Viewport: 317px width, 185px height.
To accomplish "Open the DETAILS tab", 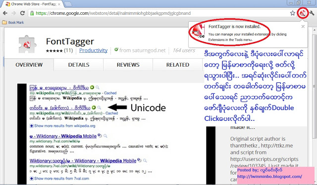I will click(79, 65).
